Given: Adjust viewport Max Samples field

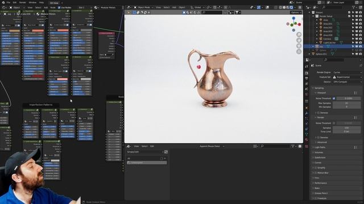Looking at the screenshot, I should coord(346,103).
